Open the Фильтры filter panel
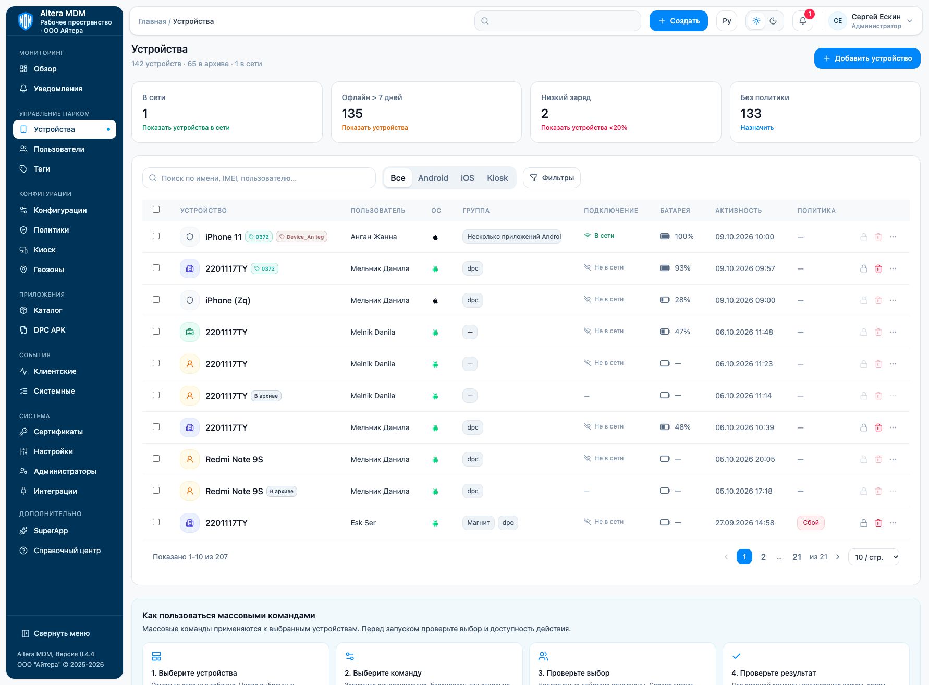Image resolution: width=929 pixels, height=685 pixels. coord(552,178)
